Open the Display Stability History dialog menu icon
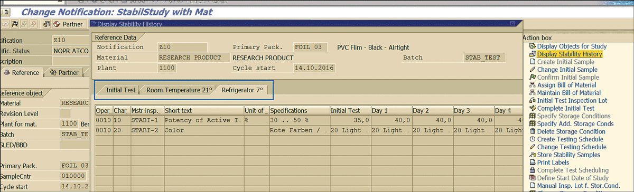634x192 pixels. click(x=94, y=24)
